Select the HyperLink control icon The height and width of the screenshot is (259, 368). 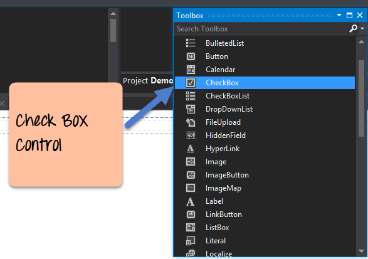point(191,149)
